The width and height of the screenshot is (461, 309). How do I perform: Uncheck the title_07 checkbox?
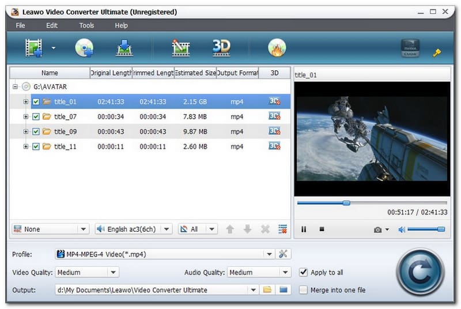click(x=36, y=116)
